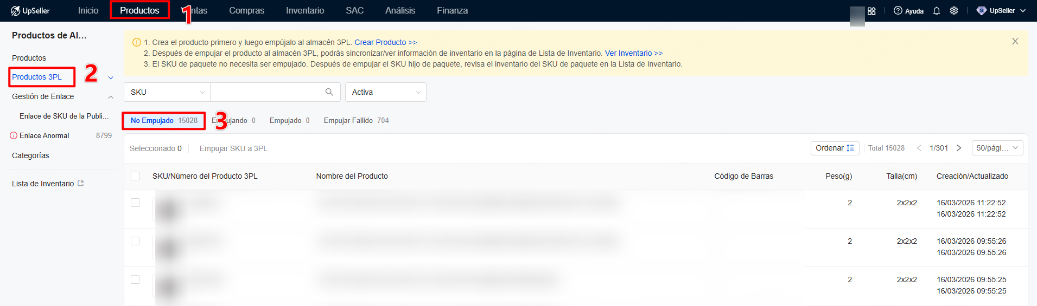1037x306 pixels.
Task: Check the first product row checkbox
Action: [135, 203]
